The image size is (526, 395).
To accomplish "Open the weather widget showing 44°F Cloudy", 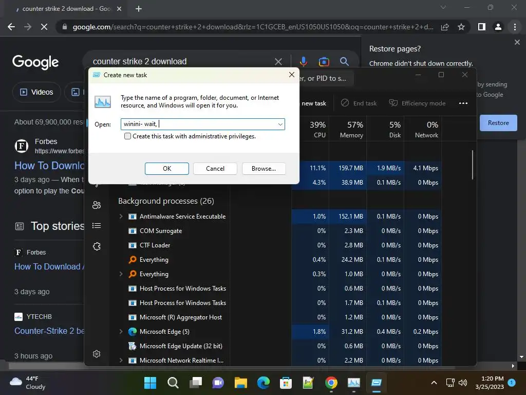I will [x=28, y=383].
